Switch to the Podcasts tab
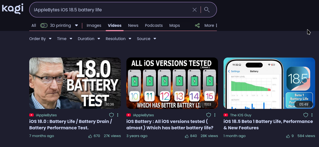This screenshot has height=147, width=319. pyautogui.click(x=154, y=25)
